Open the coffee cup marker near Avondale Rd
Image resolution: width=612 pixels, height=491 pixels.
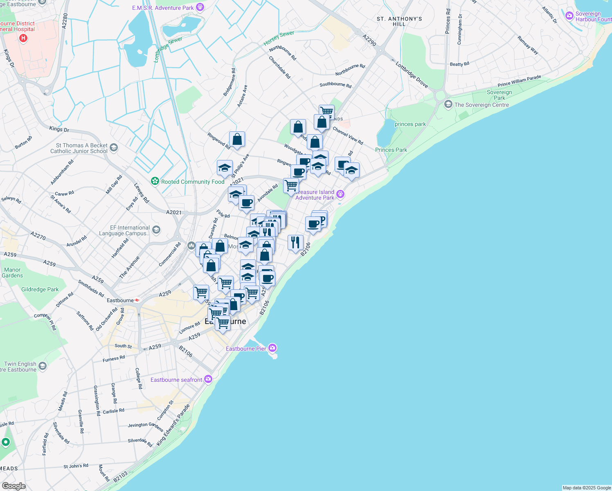[246, 204]
